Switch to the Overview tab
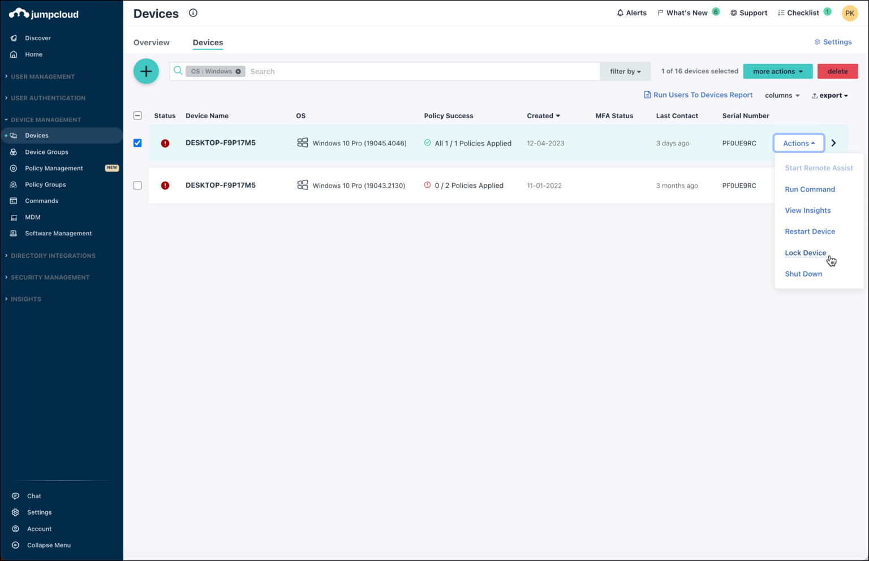The height and width of the screenshot is (561, 869). pyautogui.click(x=151, y=42)
